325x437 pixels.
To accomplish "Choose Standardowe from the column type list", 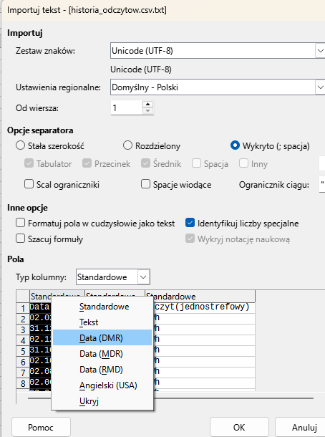I will (x=102, y=307).
